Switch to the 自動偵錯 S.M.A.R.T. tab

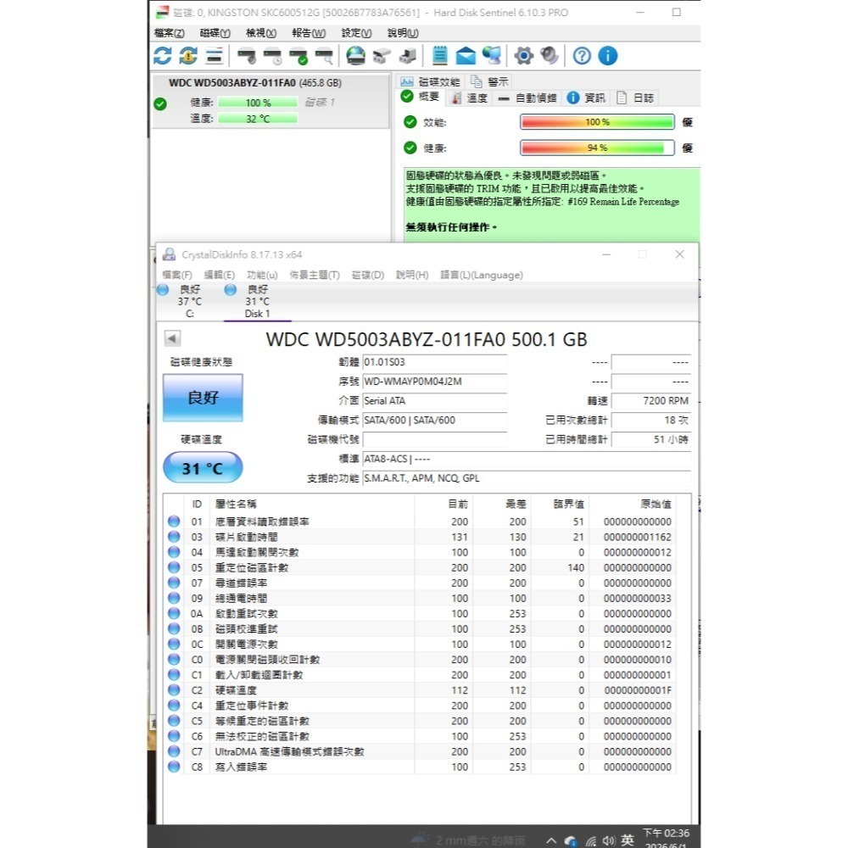pos(527,98)
